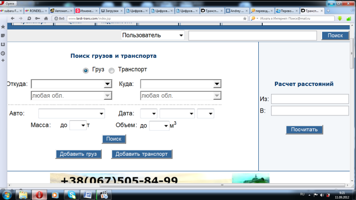This screenshot has height=200, width=356.
Task: Reload the current page
Action: coord(29,18)
